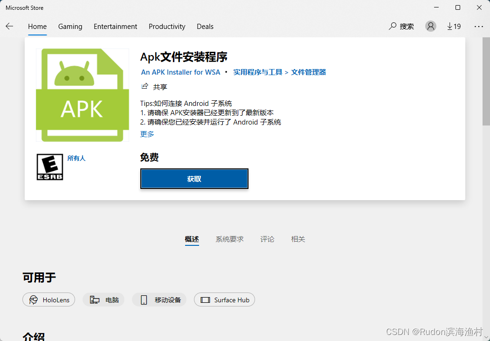Select the 系统要求 section tab
Image resolution: width=490 pixels, height=341 pixels.
click(x=229, y=239)
